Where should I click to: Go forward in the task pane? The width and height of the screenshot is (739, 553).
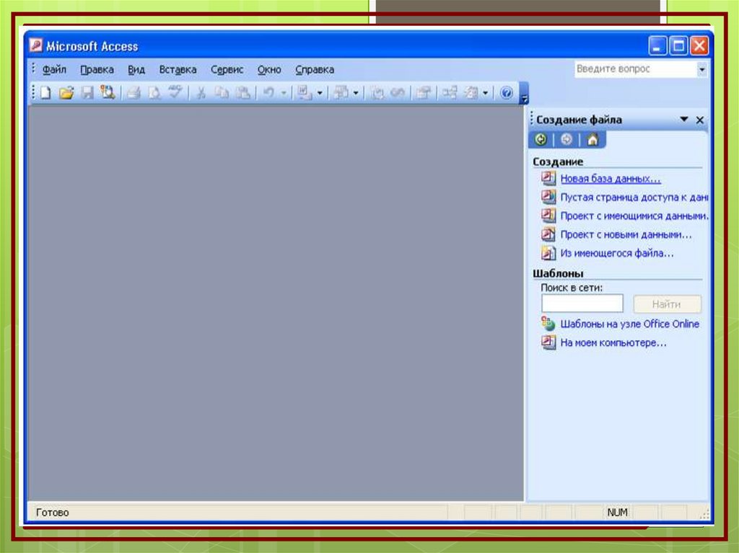coord(567,139)
